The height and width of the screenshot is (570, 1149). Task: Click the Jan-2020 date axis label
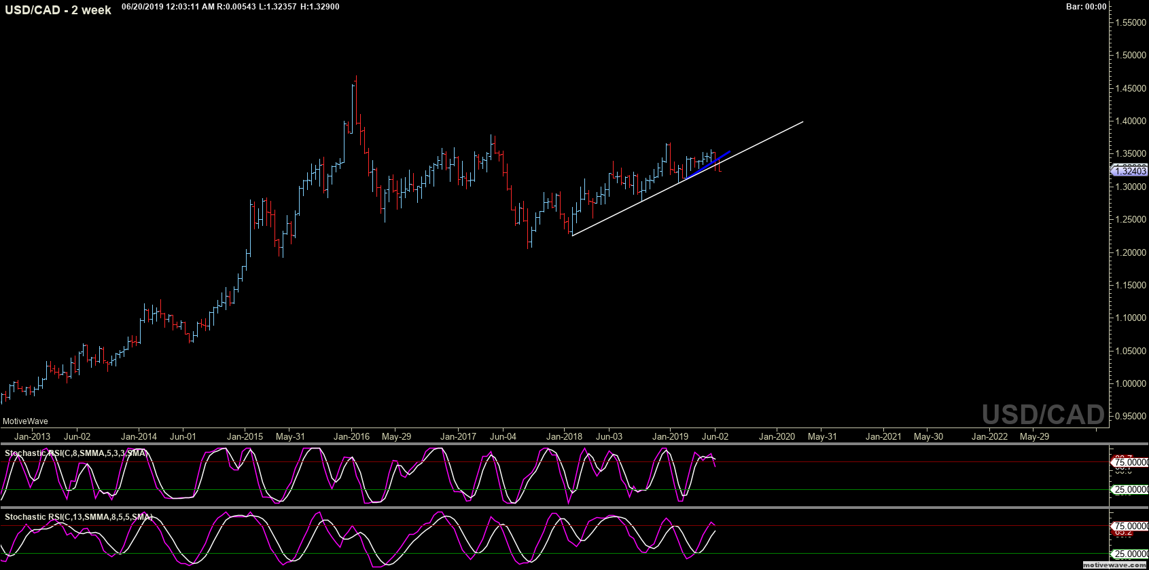click(777, 436)
